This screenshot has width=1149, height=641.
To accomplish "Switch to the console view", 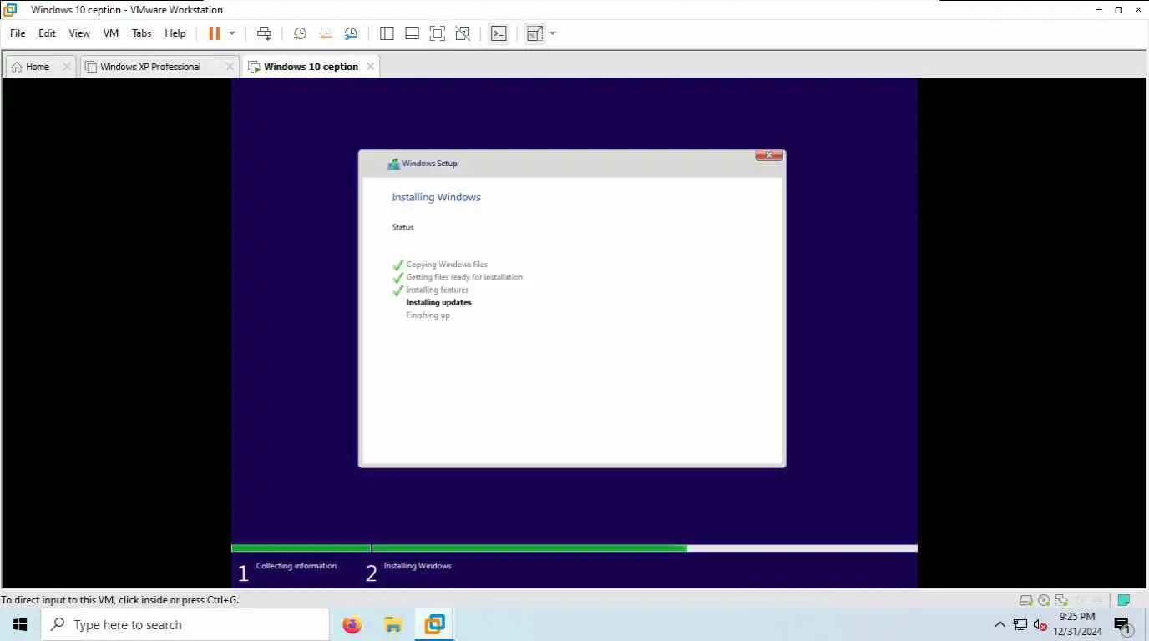I will click(499, 33).
